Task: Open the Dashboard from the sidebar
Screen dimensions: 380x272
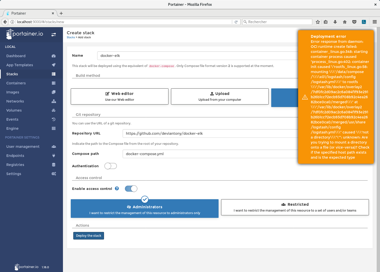Action: click(16, 56)
